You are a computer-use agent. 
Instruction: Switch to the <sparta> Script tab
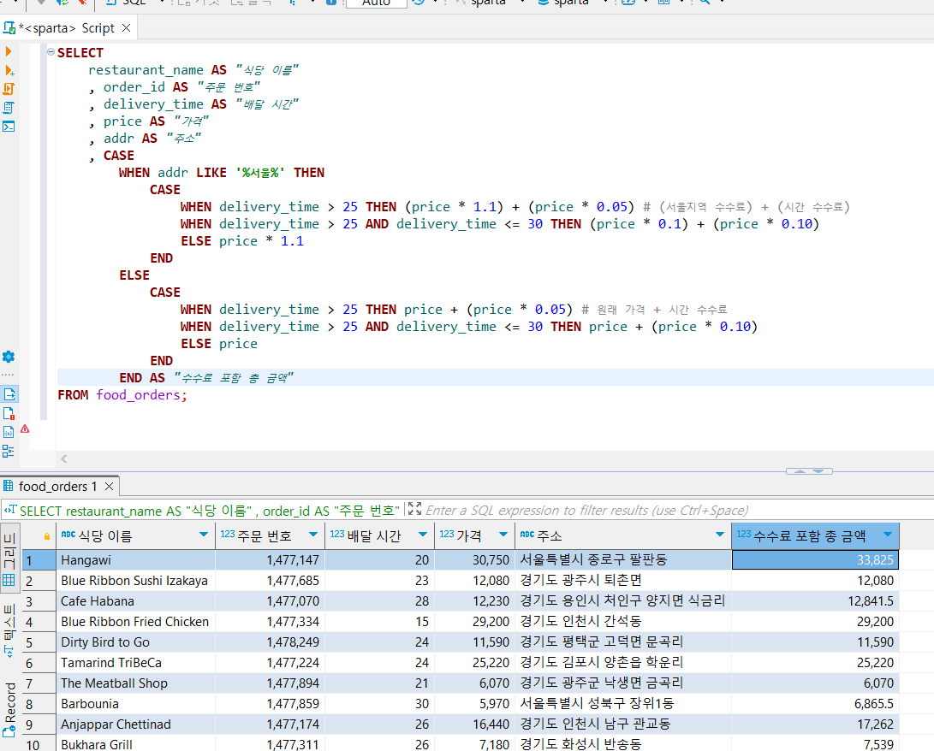66,28
